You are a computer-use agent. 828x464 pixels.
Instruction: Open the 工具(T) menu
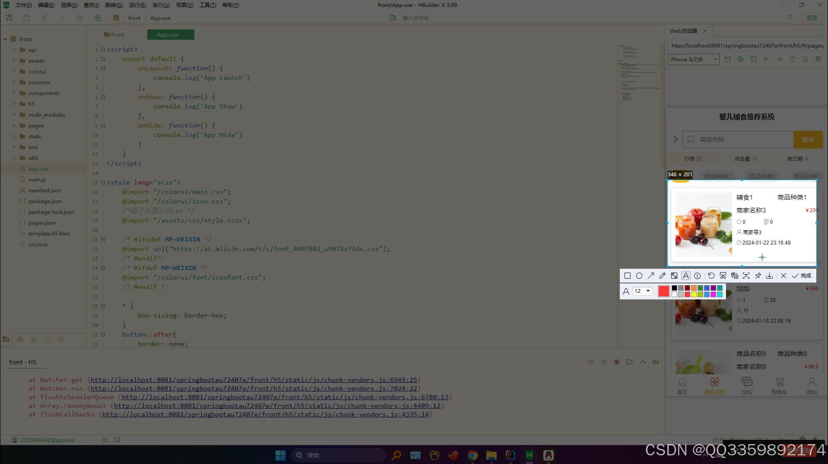point(207,5)
